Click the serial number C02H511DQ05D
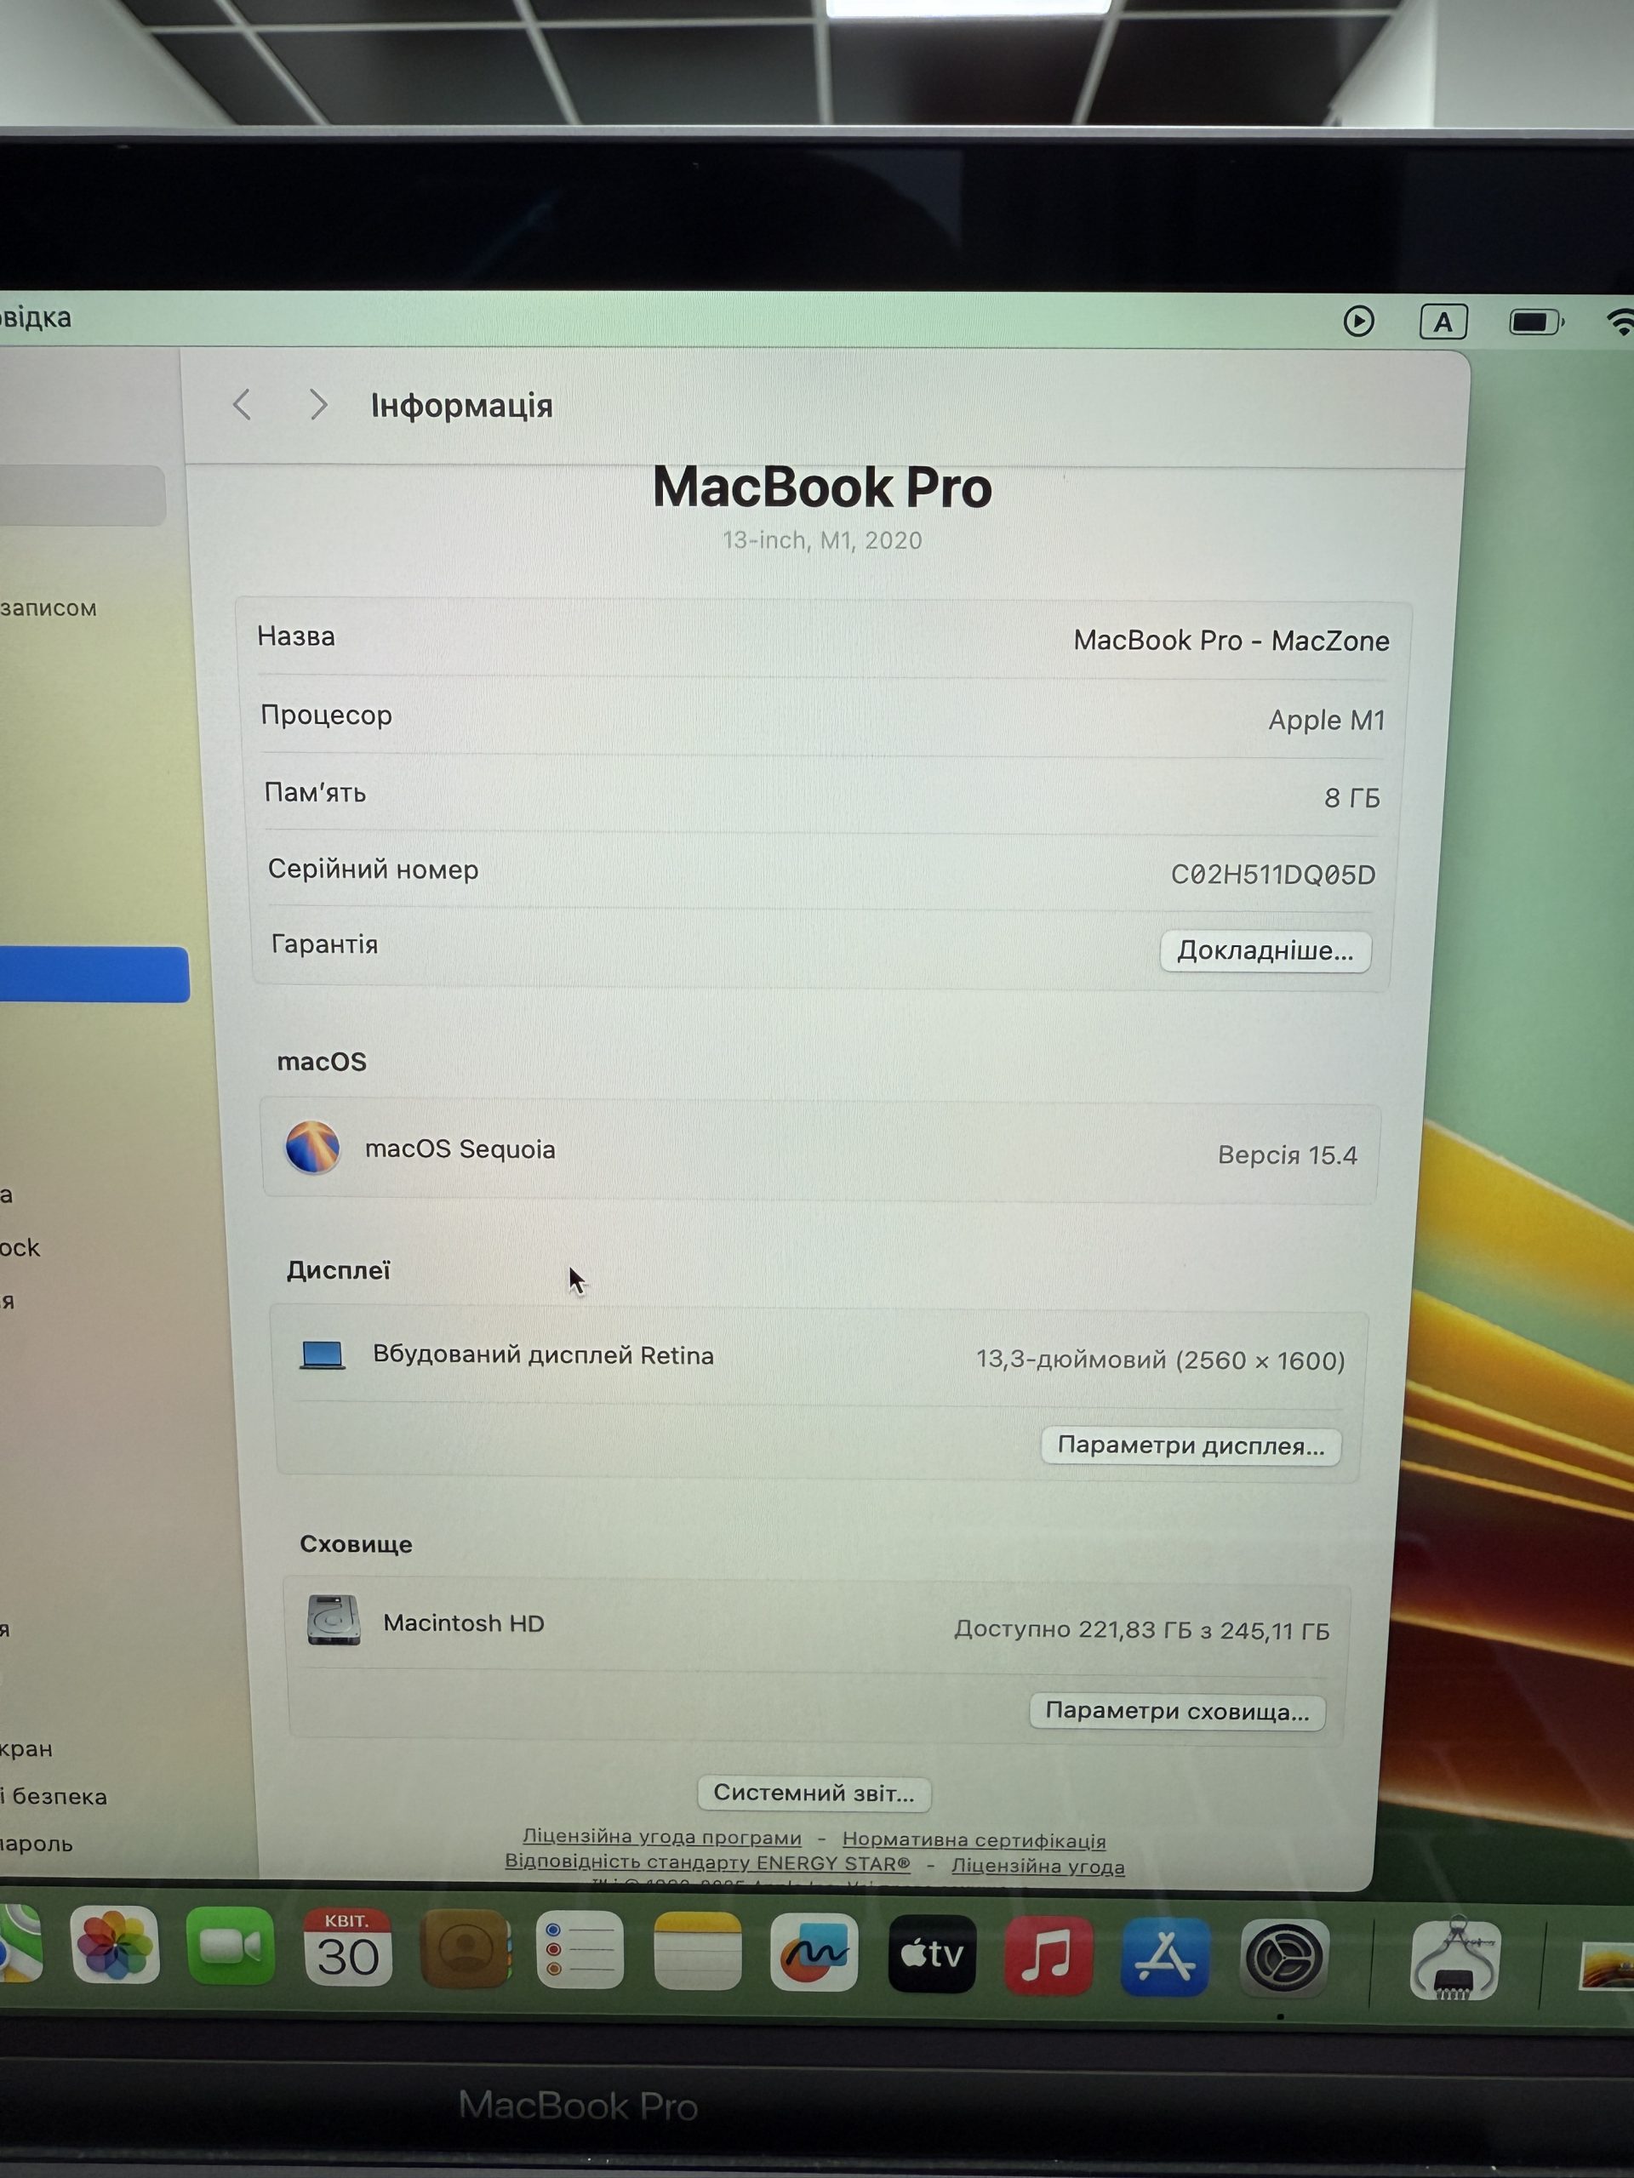 (x=1272, y=875)
